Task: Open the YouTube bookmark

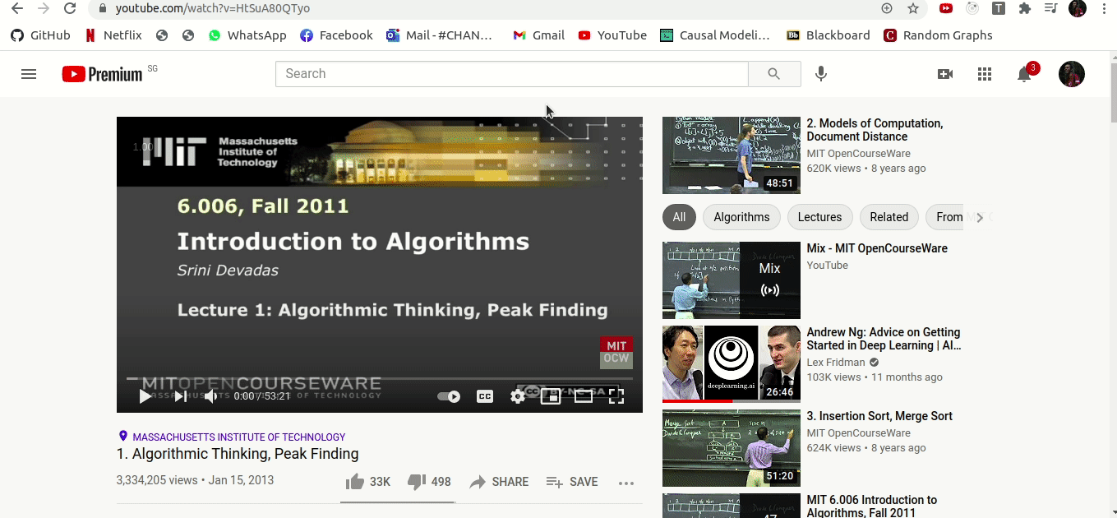Action: point(612,35)
